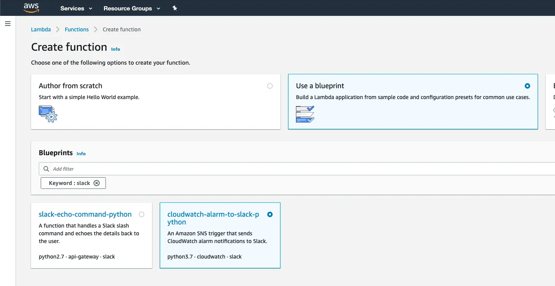The height and width of the screenshot is (286, 555).
Task: Open cloudwatch-alarm-to-slack-python blueprint title
Action: click(213, 218)
